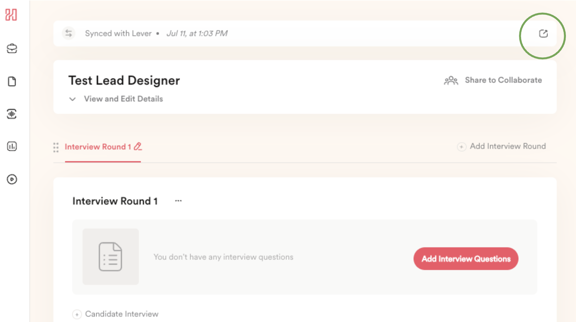Click the edit pencil beside Interview Round 1

click(x=138, y=146)
